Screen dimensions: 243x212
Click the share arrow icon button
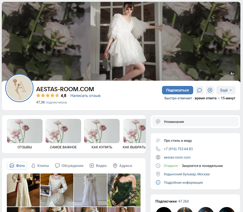(x=210, y=90)
